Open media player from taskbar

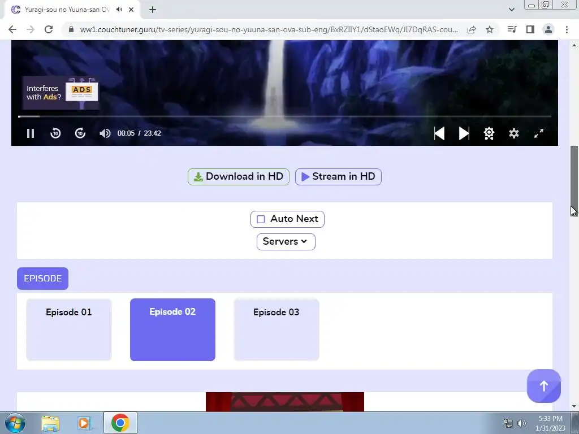[85, 423]
